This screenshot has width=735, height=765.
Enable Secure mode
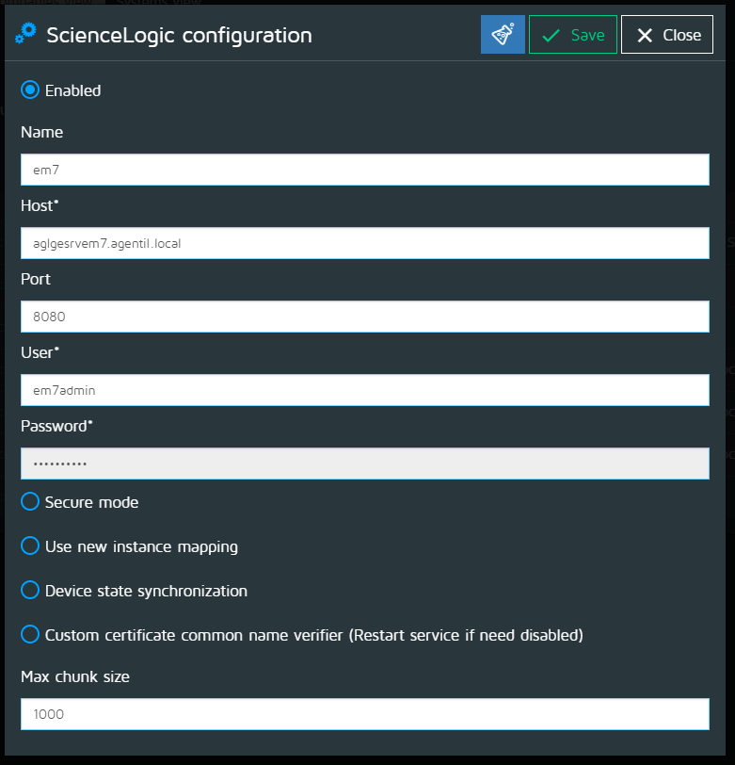point(30,502)
